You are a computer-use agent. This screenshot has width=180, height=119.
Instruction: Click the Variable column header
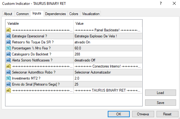pos(40,23)
